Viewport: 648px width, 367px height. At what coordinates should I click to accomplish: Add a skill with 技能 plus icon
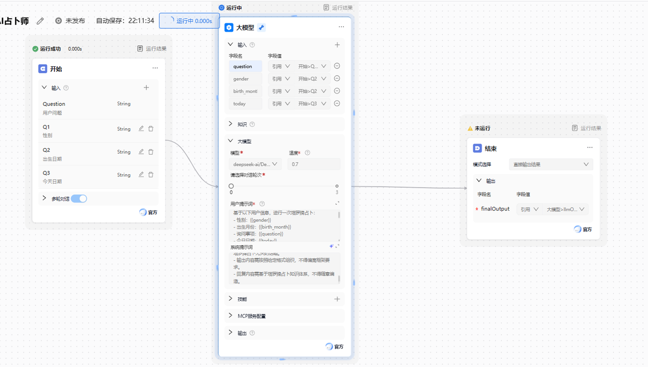337,299
